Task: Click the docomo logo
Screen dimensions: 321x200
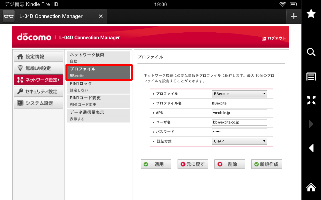Action: coord(34,37)
